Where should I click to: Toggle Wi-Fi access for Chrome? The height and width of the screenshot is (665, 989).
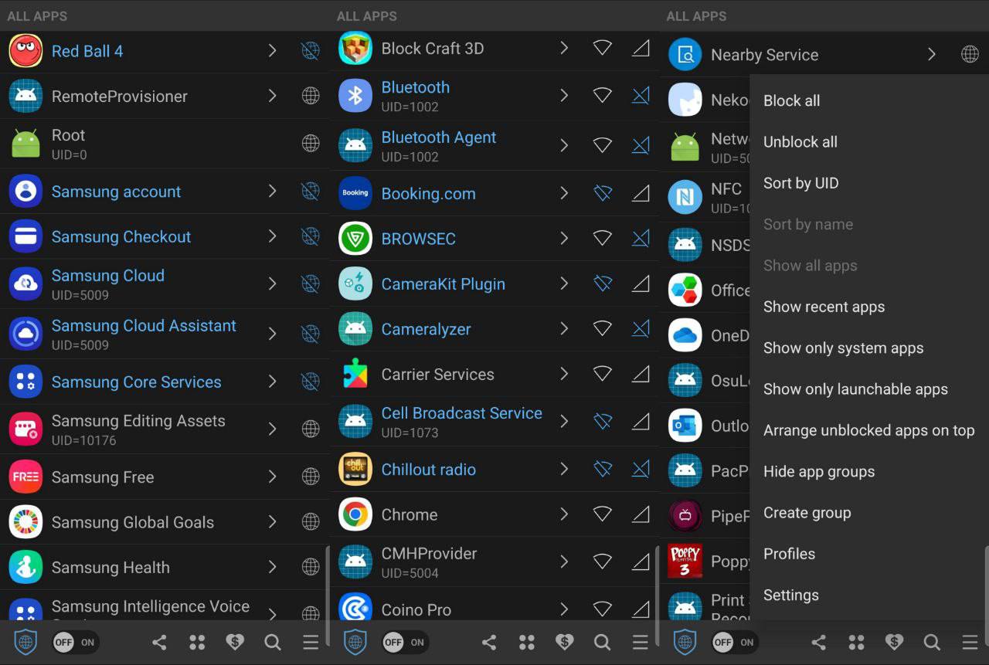[x=603, y=514]
